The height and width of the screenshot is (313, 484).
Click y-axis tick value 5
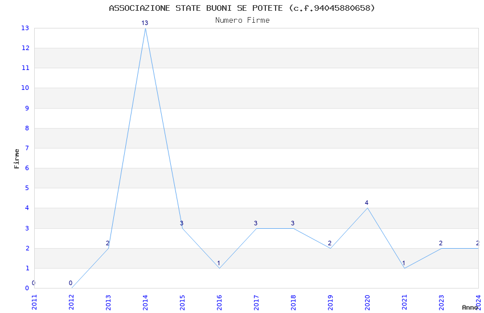(x=27, y=188)
